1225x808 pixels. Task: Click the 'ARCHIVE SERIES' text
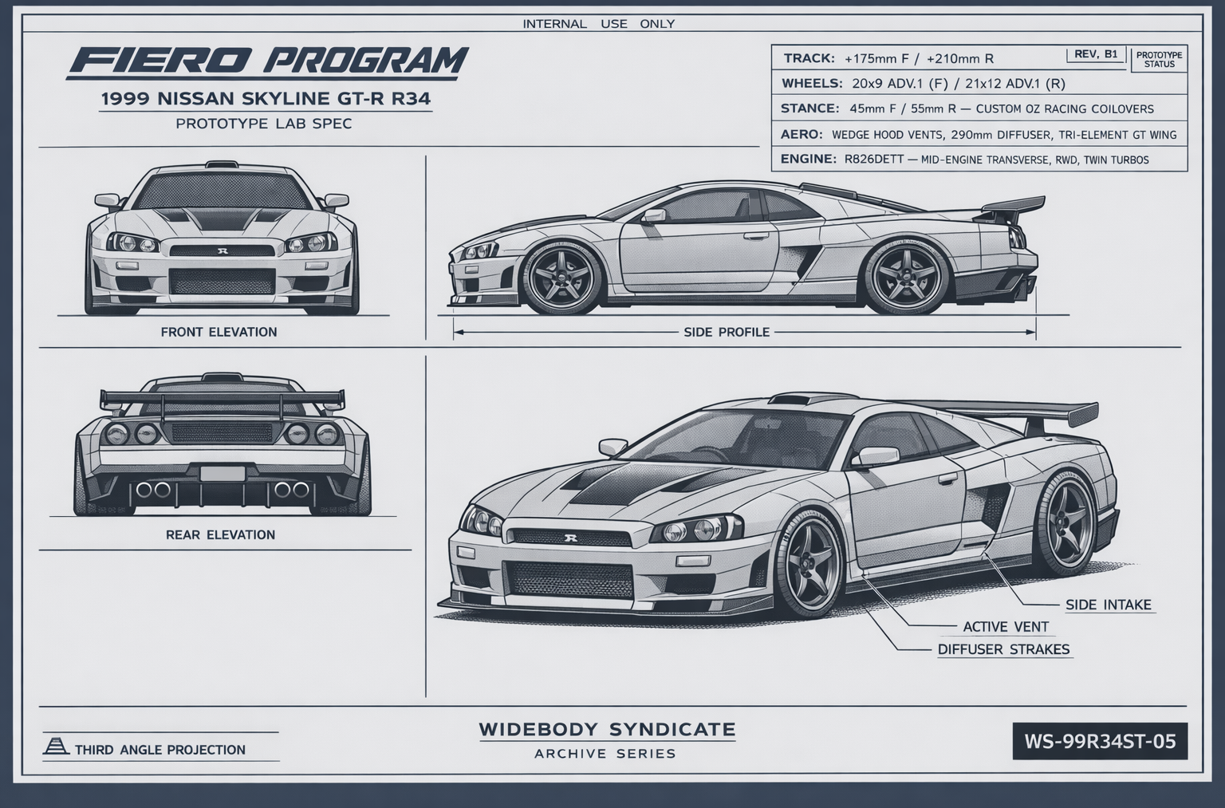click(605, 753)
